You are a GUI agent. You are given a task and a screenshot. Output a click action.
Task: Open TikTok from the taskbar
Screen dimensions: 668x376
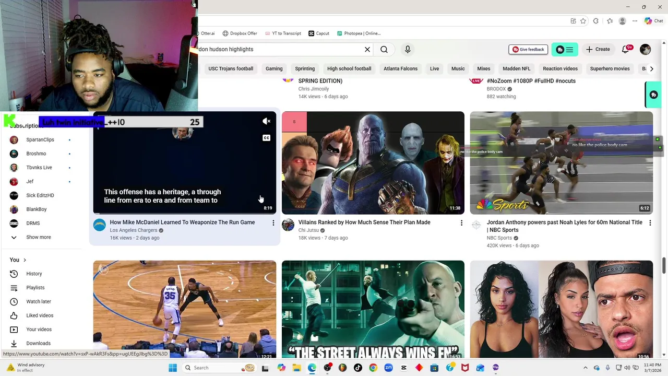(x=358, y=368)
